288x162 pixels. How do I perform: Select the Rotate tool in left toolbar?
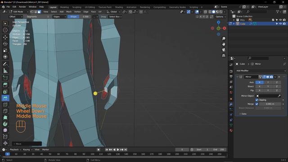5,44
